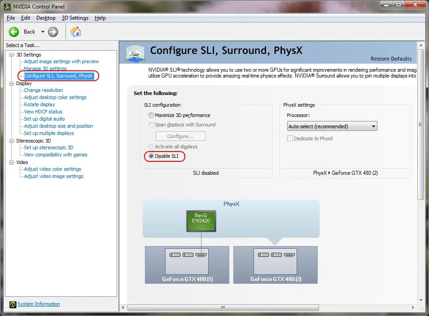Image resolution: width=429 pixels, height=316 pixels.
Task: Collapse the Stereoscopic 3D tree node
Action: point(12,141)
